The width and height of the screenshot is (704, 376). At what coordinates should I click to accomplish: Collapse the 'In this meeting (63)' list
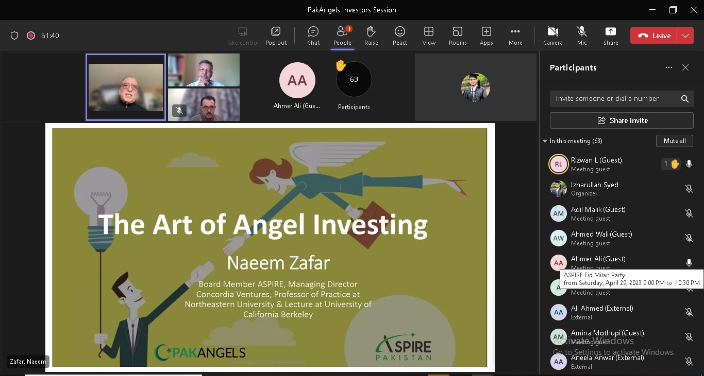[545, 141]
